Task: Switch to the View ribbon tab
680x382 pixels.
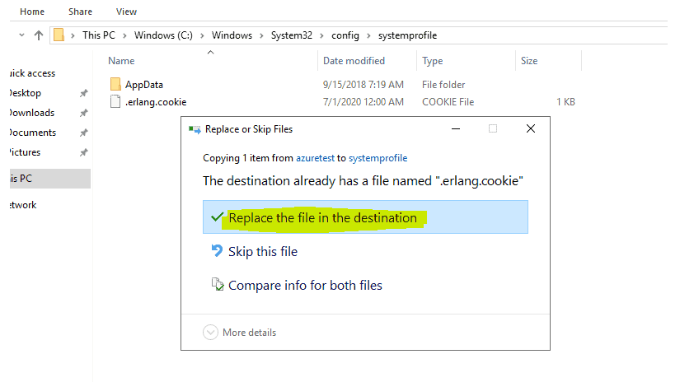Action: (126, 12)
